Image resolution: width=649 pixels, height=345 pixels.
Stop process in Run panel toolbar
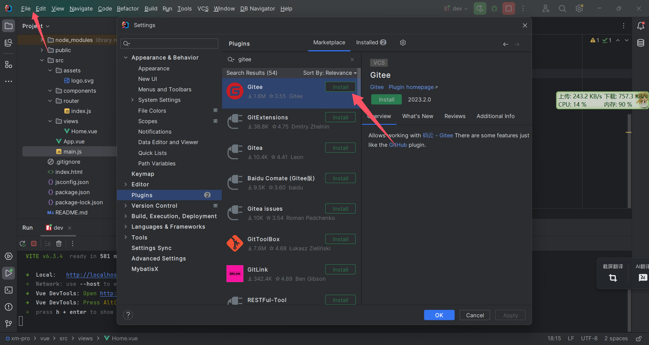(34, 244)
